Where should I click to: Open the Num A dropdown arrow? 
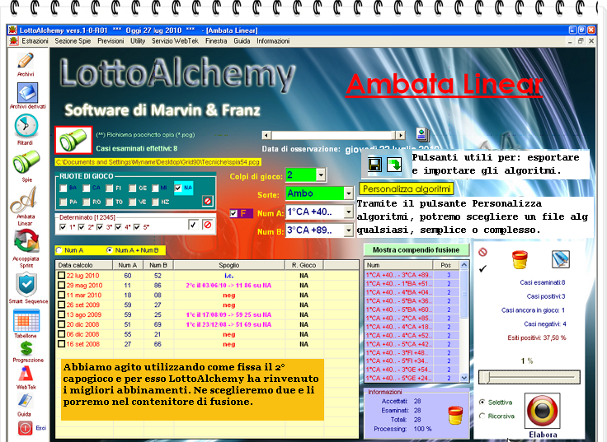click(x=348, y=212)
